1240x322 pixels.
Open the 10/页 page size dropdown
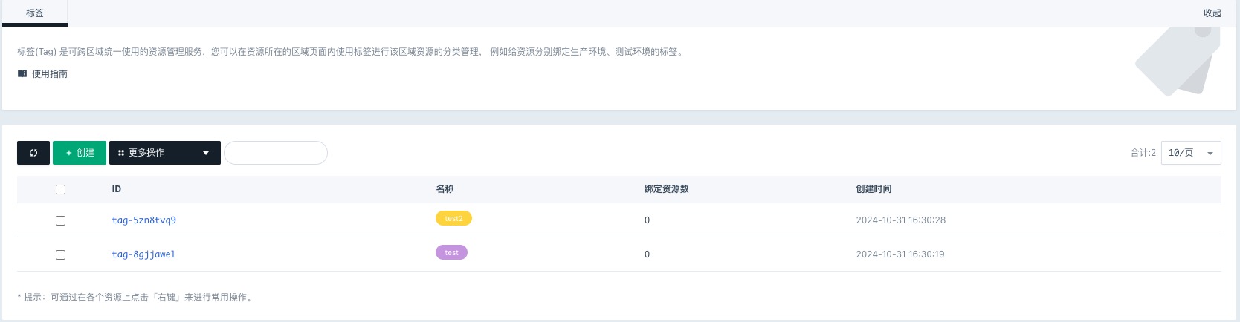pos(1191,153)
